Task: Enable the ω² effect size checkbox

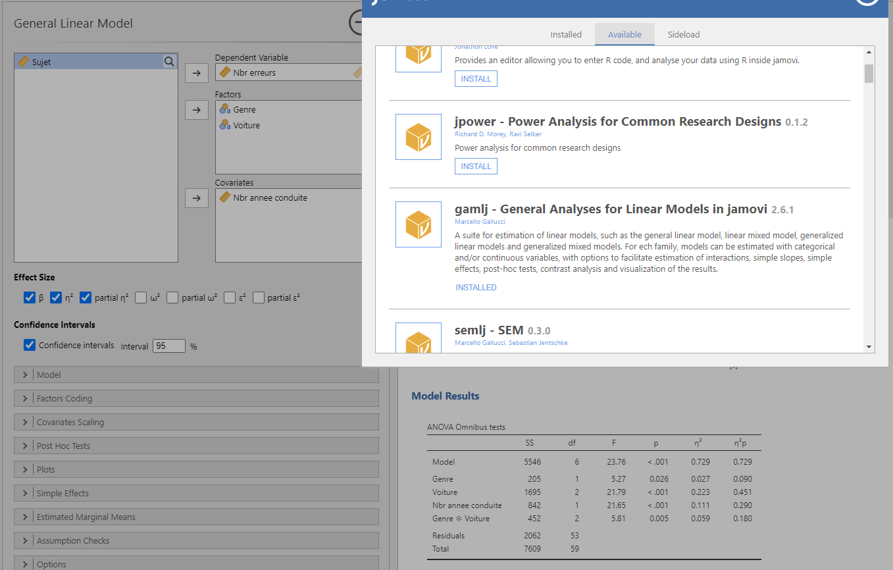Action: pyautogui.click(x=141, y=298)
